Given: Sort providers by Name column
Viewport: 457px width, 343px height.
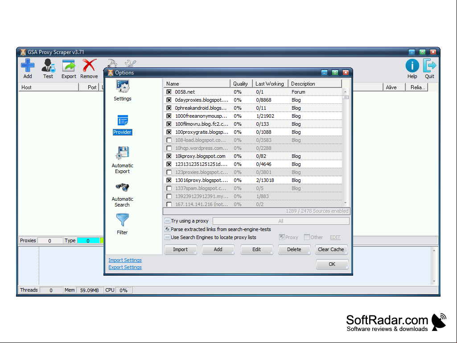Looking at the screenshot, I should tap(197, 84).
